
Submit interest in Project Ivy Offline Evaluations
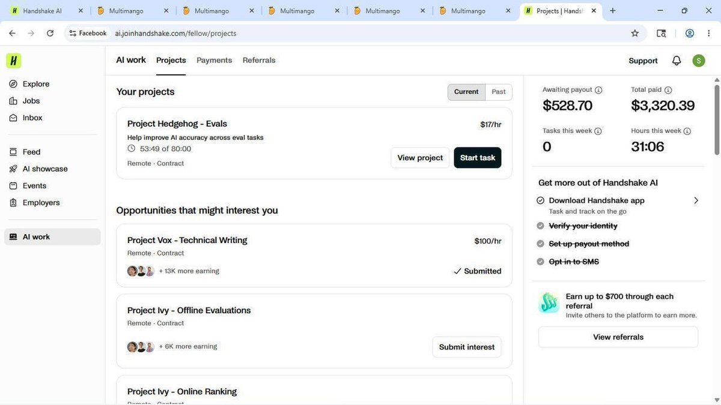coord(467,347)
